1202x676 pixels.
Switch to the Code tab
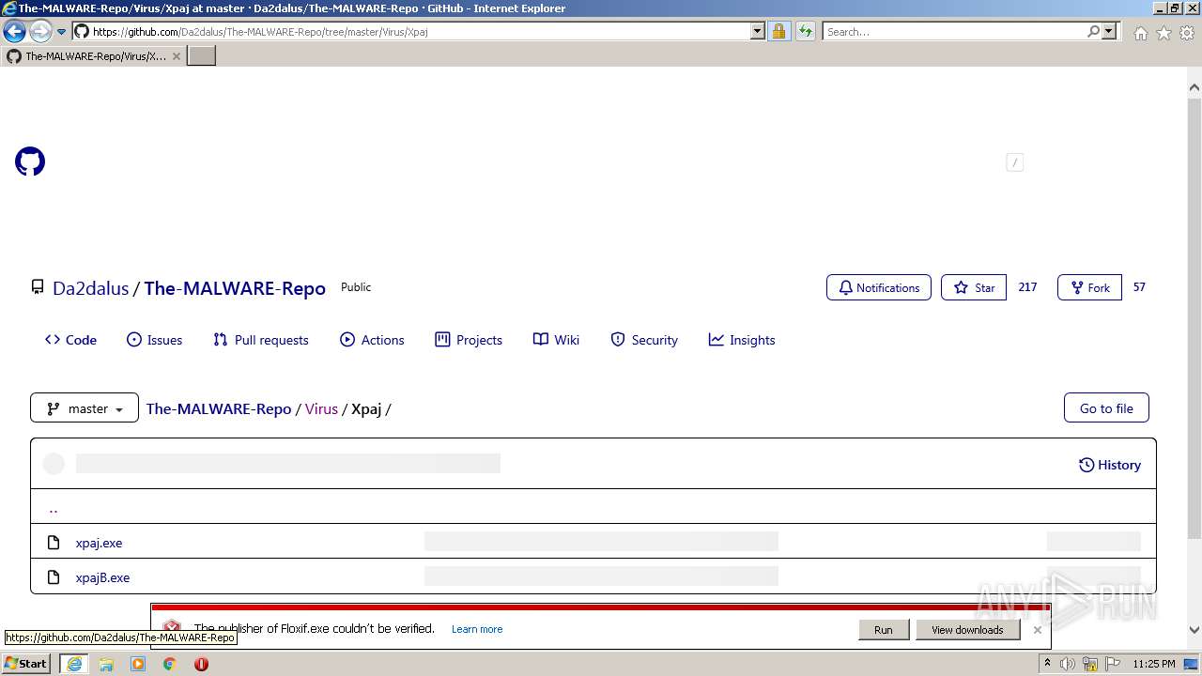(70, 340)
